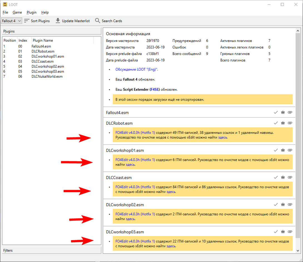Screen dimensions: 303x262
Task: Select DLCRobot.esm in the plugin list
Action: point(43,51)
